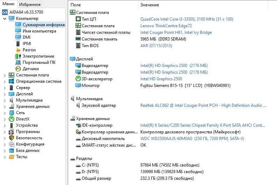Expand the Операционная система node
Screen dimensions: 277x185
(x=5, y=82)
